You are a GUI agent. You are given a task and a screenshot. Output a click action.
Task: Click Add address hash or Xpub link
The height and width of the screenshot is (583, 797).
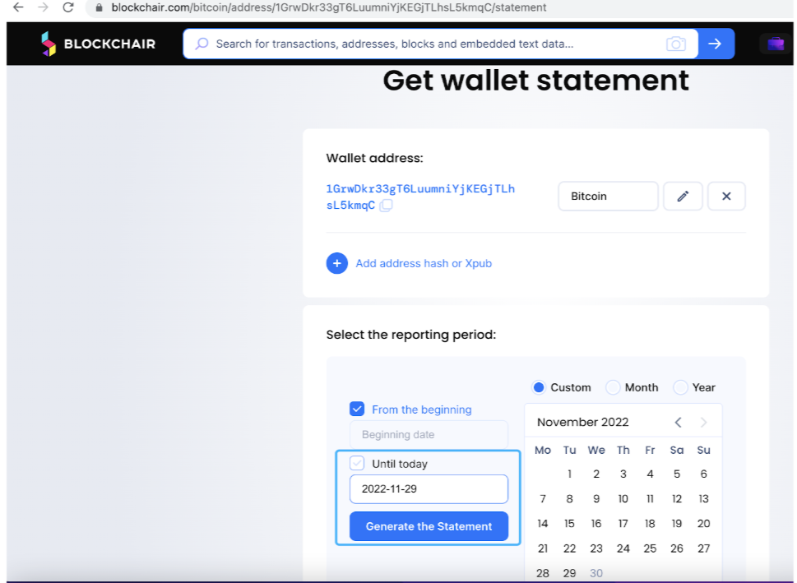tap(424, 263)
